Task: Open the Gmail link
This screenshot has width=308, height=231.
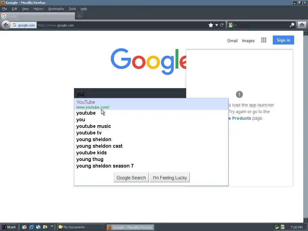Action: point(233,41)
